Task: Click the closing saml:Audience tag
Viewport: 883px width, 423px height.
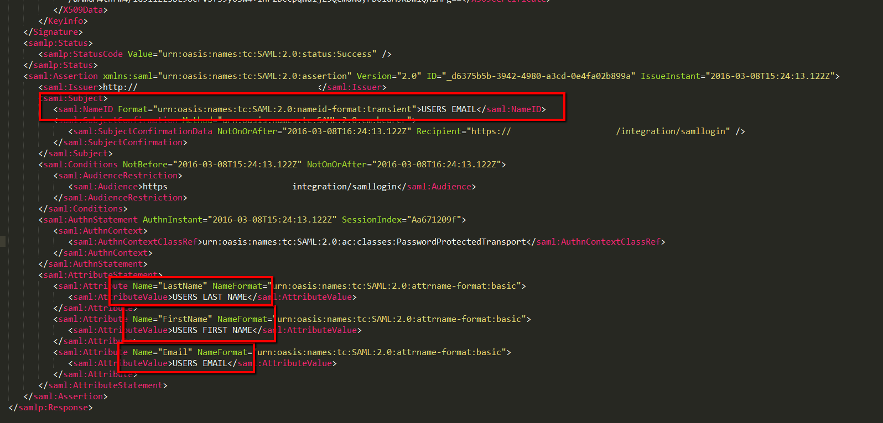Action: click(437, 187)
